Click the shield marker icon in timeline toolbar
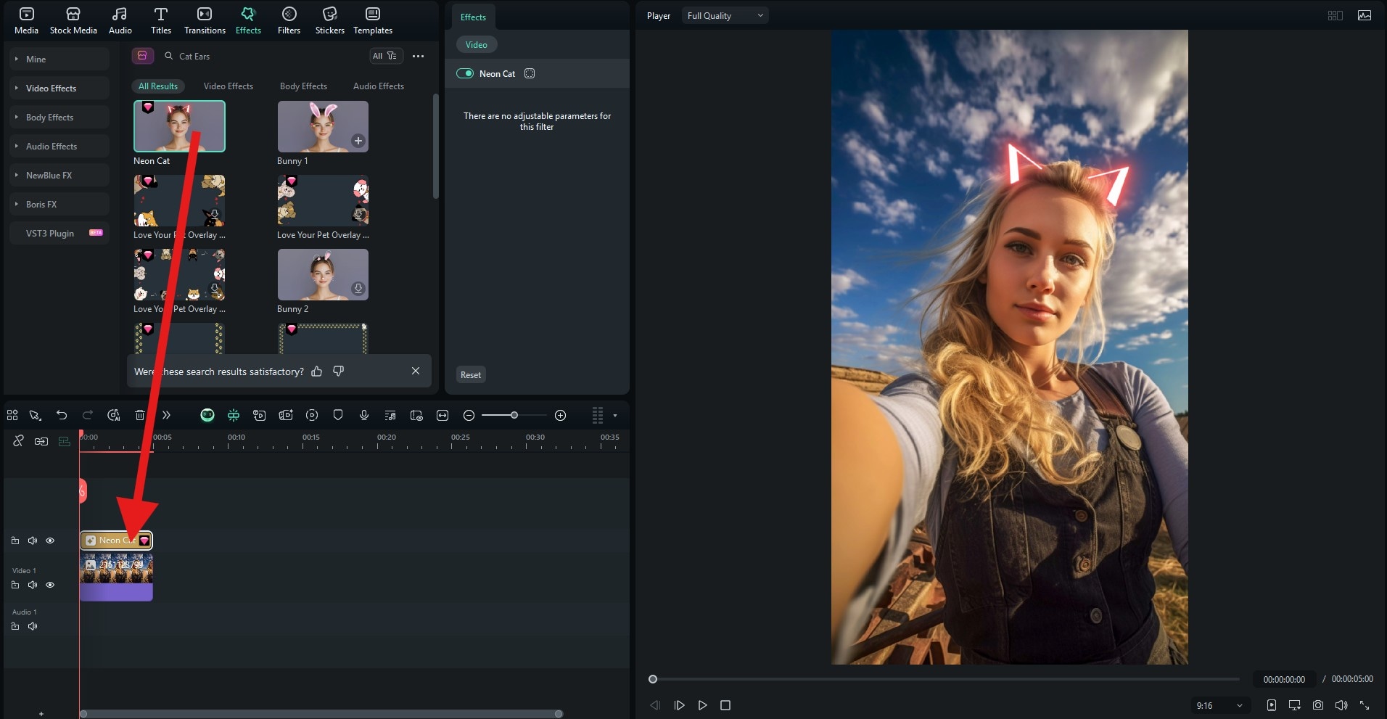The width and height of the screenshot is (1387, 719). click(x=338, y=415)
